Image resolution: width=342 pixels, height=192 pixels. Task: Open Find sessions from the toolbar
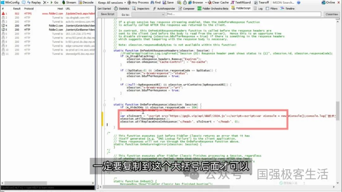[155, 3]
